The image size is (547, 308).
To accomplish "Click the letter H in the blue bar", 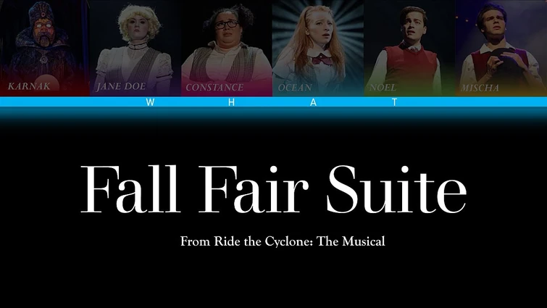I will (x=231, y=102).
